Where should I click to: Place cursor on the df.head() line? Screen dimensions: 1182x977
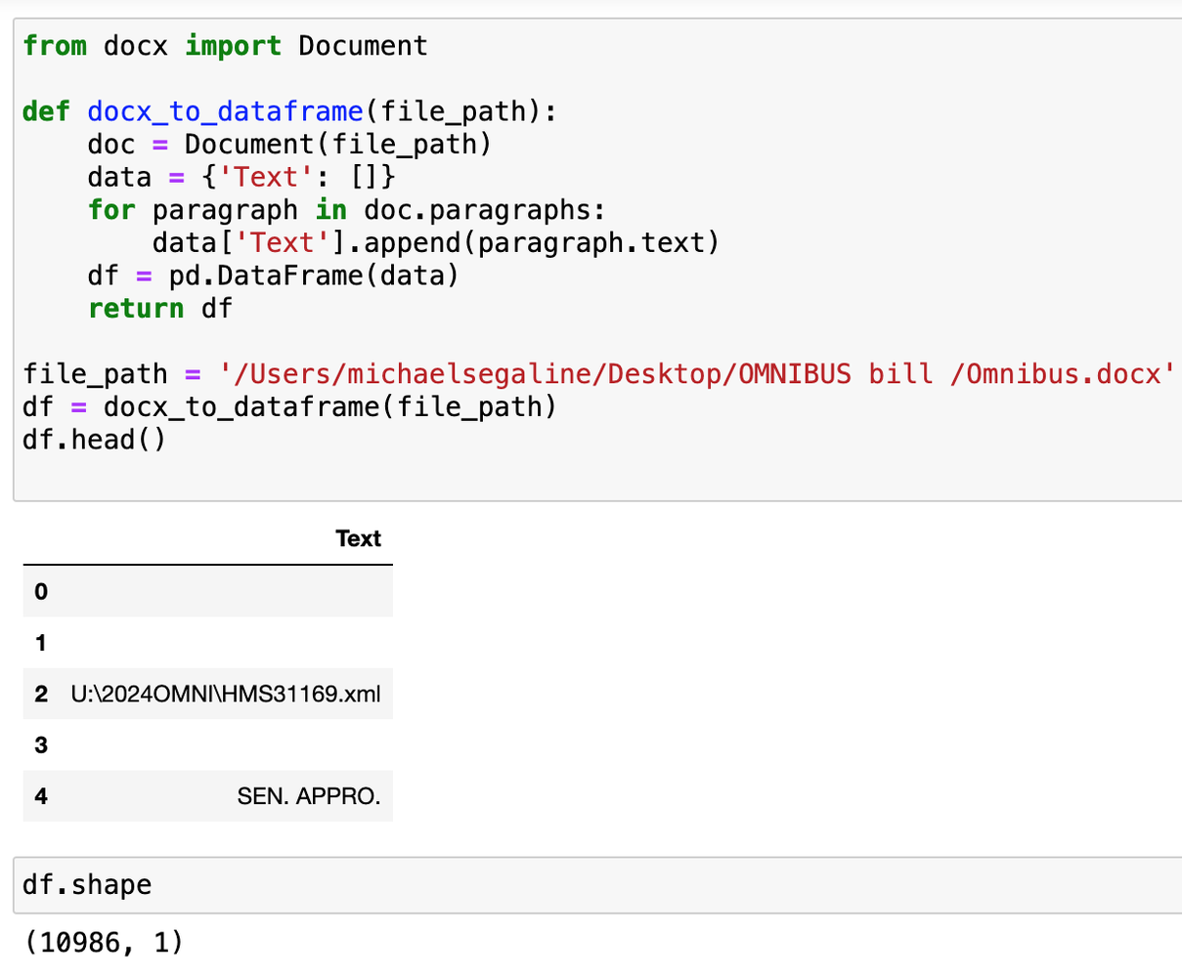click(x=95, y=440)
